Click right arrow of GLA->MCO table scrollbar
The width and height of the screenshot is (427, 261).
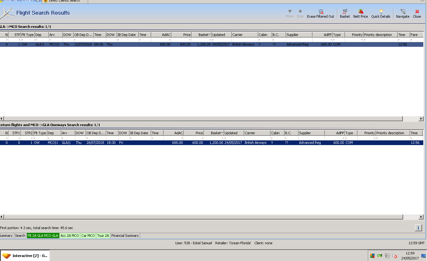coord(421,119)
